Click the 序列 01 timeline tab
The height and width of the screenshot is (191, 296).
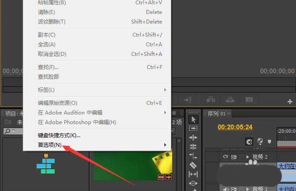217,113
